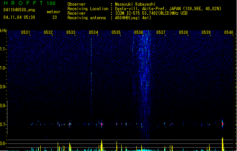Click the Receiving Location label

pyautogui.click(x=88, y=9)
